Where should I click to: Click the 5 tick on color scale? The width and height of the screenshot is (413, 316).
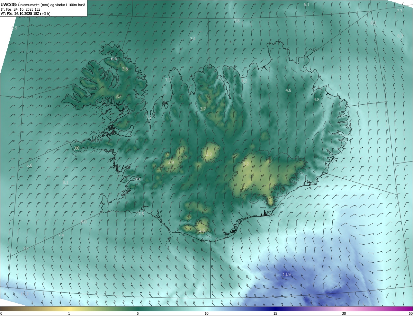click(138, 313)
